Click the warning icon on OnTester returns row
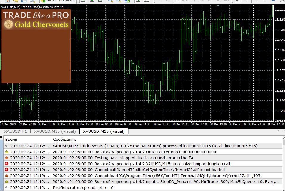The image size is (285, 191). pos(7,152)
